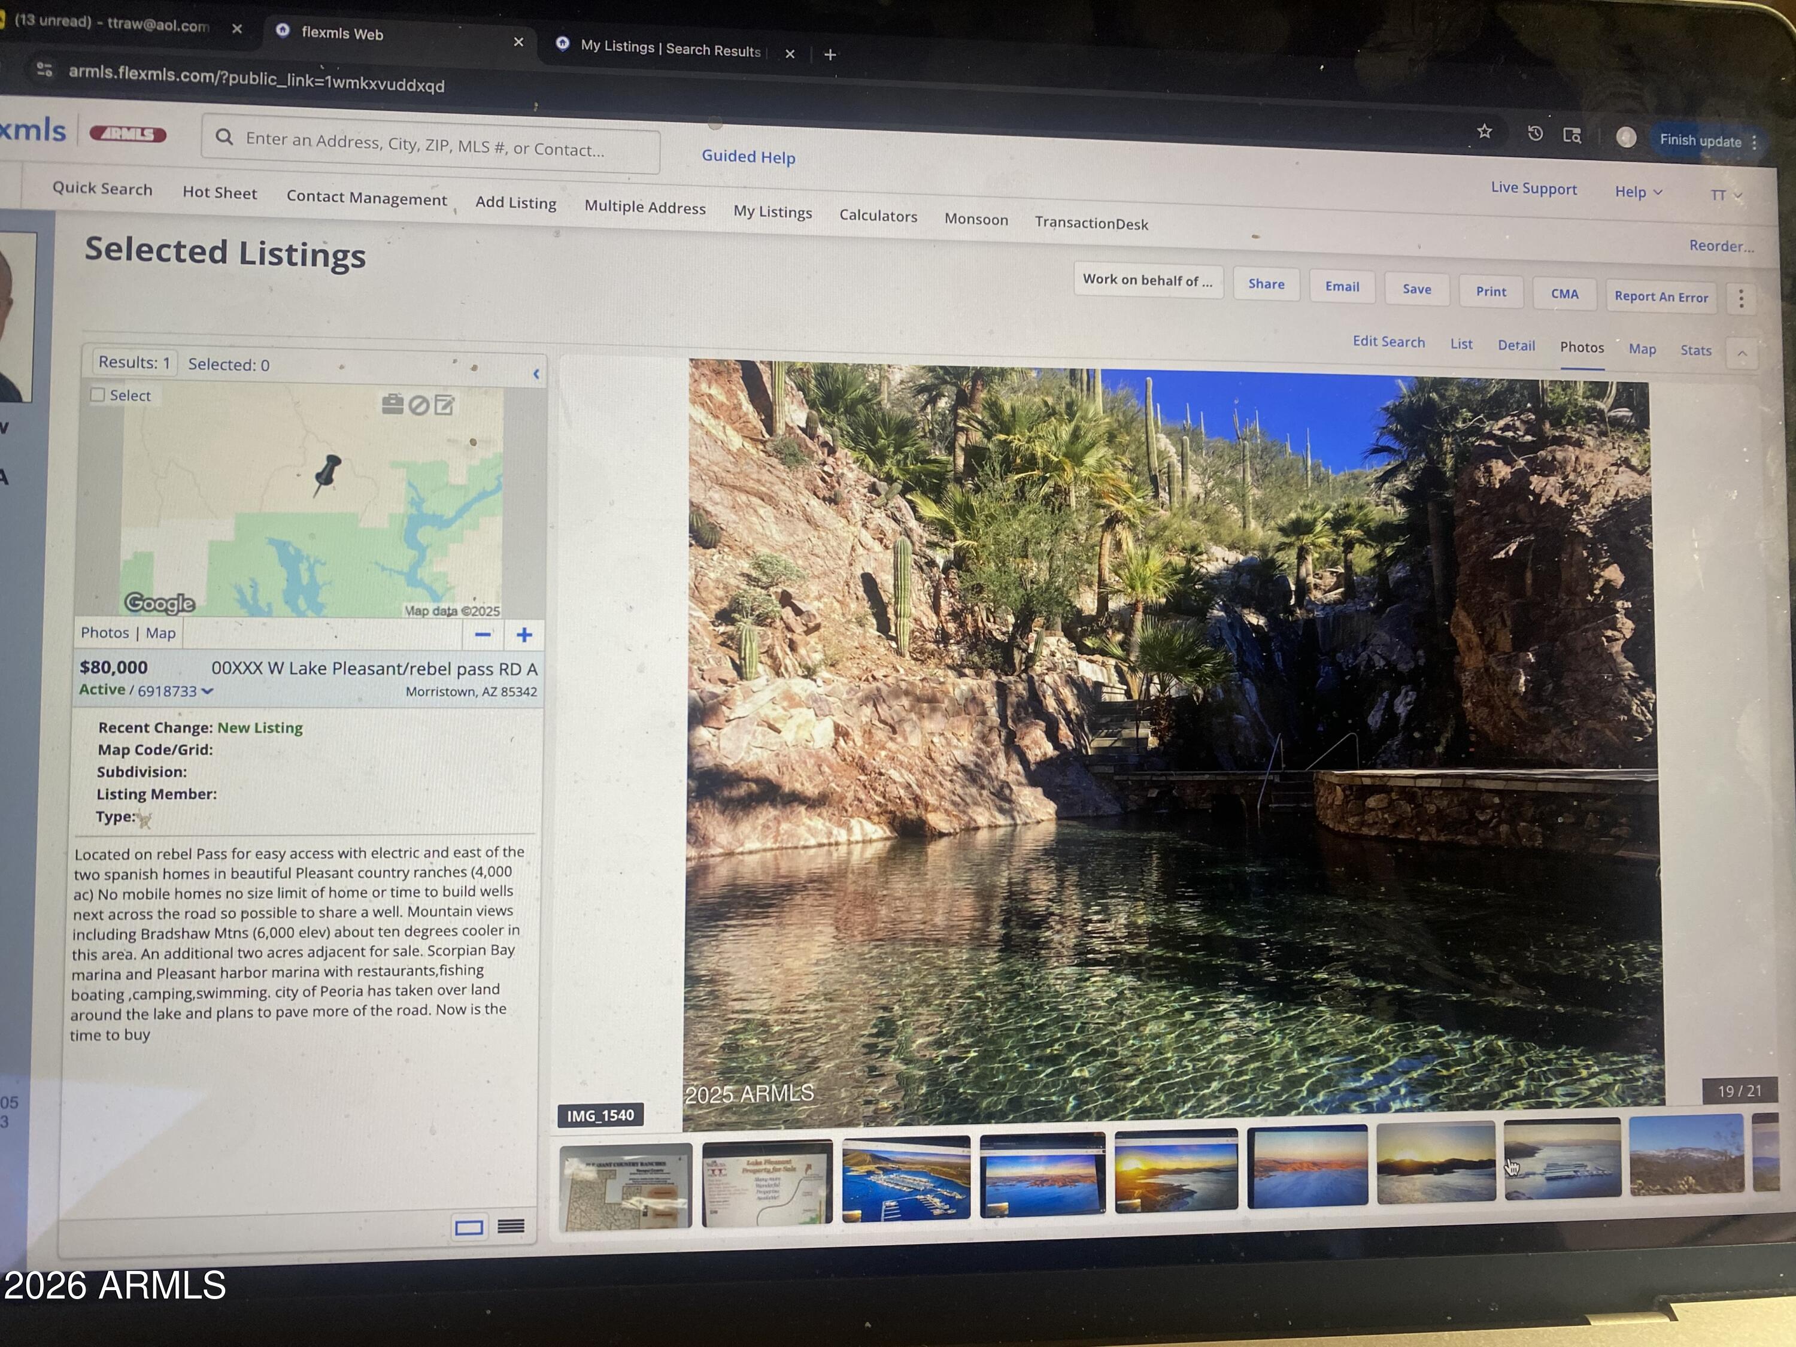The height and width of the screenshot is (1347, 1796).
Task: Open the My Listings menu item
Action: click(x=772, y=212)
